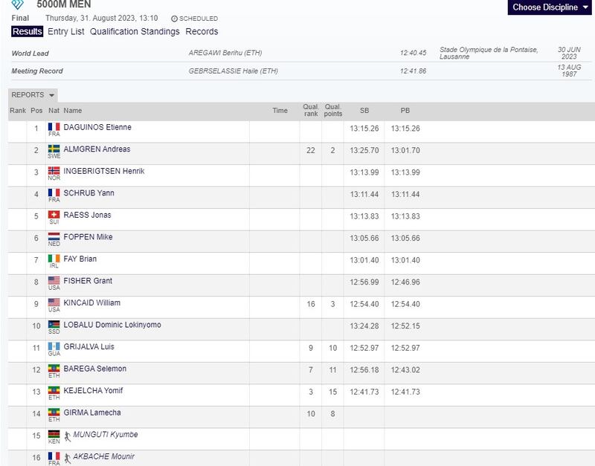Screen dimensions: 595x466
Task: Open the Choose Discipline dropdown
Action: tap(550, 7)
